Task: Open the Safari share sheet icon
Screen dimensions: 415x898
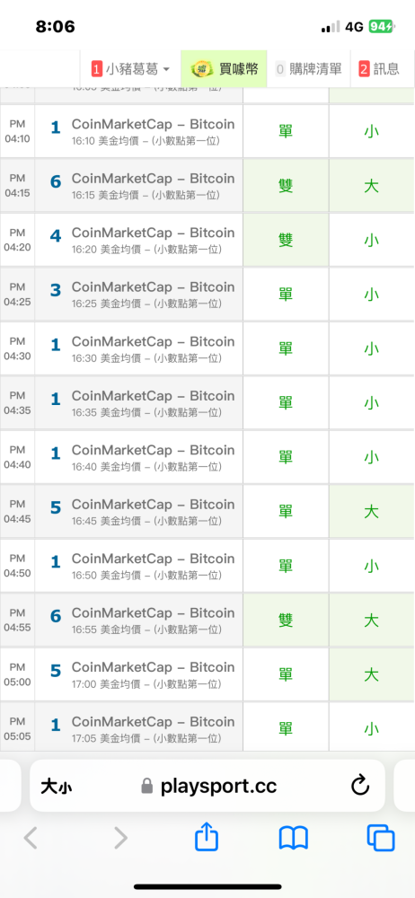Action: pos(207,839)
